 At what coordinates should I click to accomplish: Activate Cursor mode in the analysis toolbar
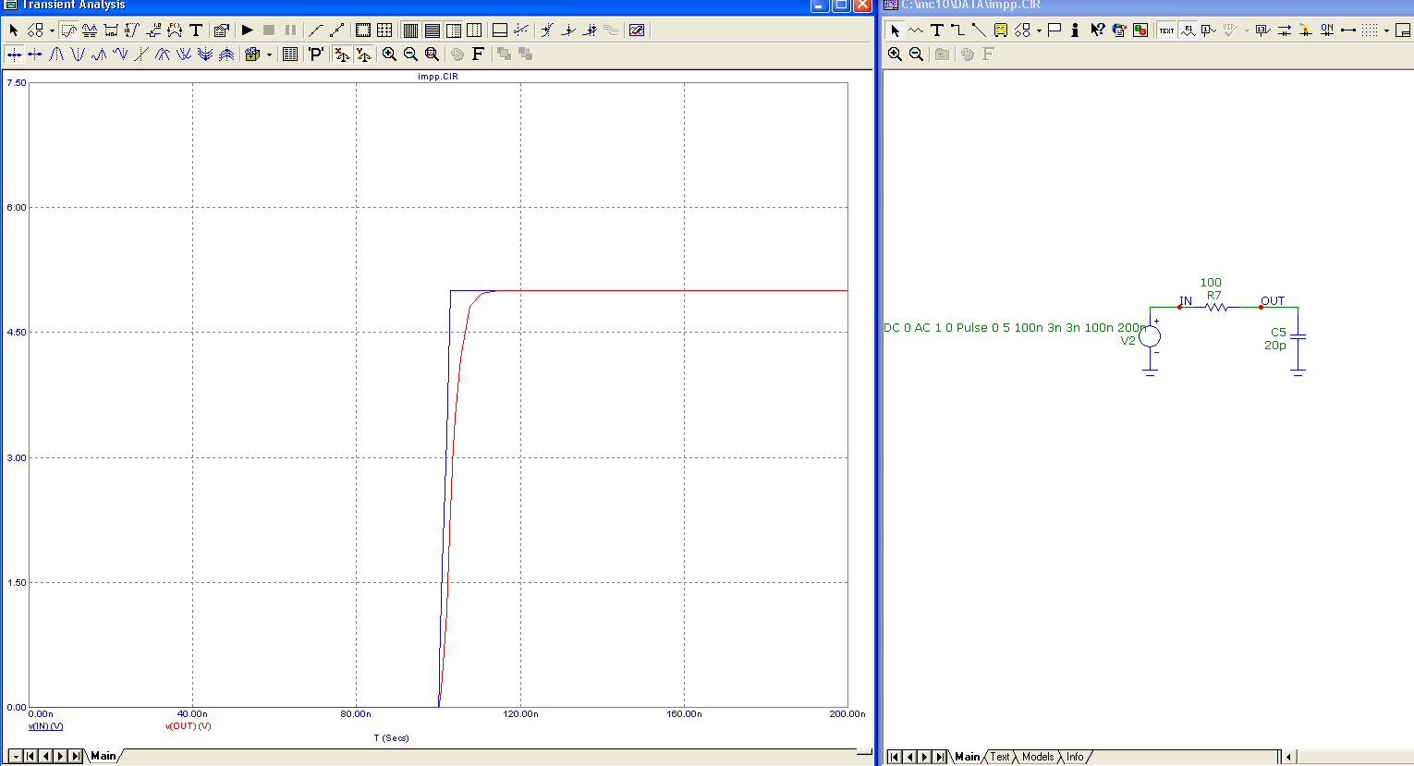[x=90, y=30]
